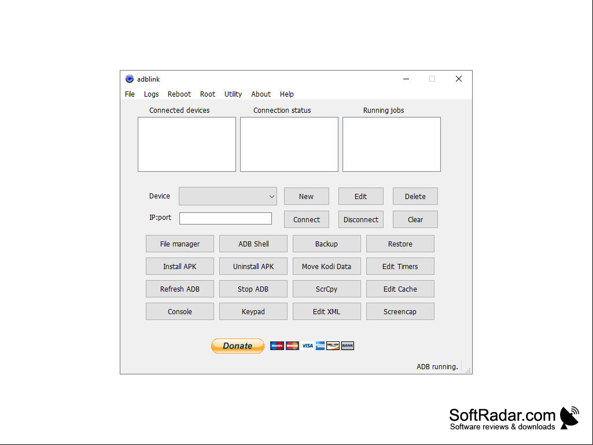Focus the IP:port input field
This screenshot has width=593, height=445.
(226, 218)
